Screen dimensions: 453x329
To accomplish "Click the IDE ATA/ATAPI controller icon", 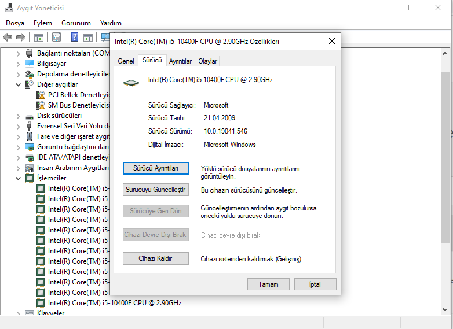I will (x=30, y=157).
